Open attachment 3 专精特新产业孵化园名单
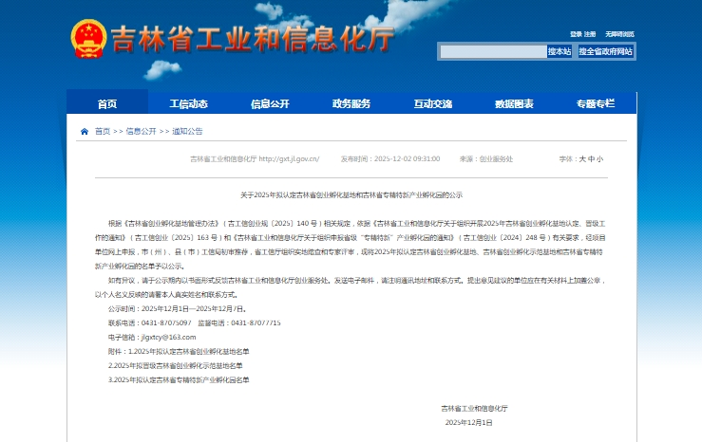 179,380
